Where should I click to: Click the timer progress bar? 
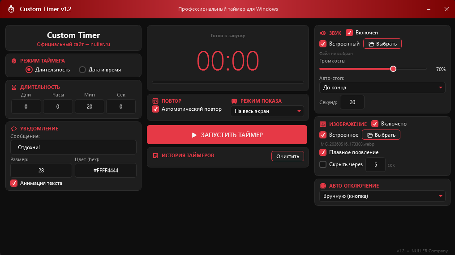[x=228, y=82]
